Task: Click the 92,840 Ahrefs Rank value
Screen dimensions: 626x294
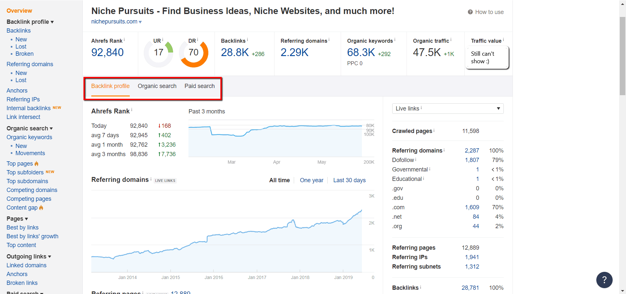Action: point(107,52)
